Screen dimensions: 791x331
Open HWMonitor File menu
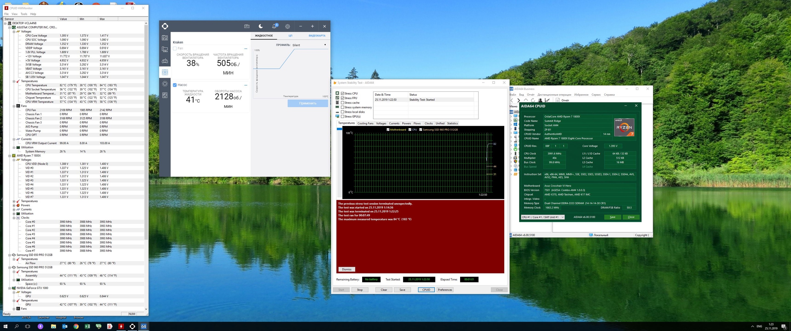click(6, 14)
